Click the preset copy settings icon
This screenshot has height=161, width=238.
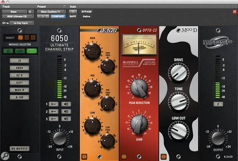(48, 16)
